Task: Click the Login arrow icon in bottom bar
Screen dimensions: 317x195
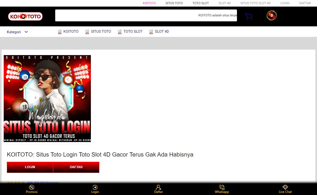Action: click(x=95, y=187)
